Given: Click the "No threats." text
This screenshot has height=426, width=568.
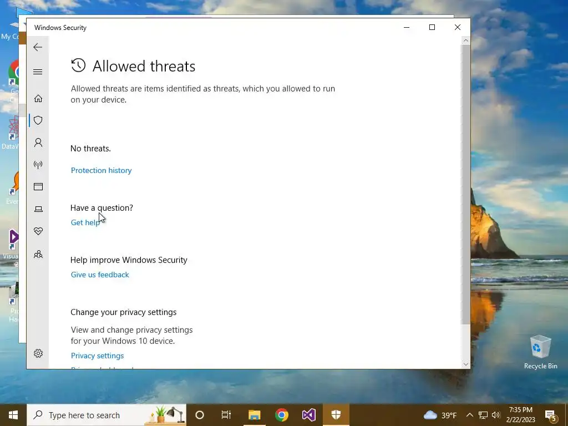Looking at the screenshot, I should (x=90, y=149).
